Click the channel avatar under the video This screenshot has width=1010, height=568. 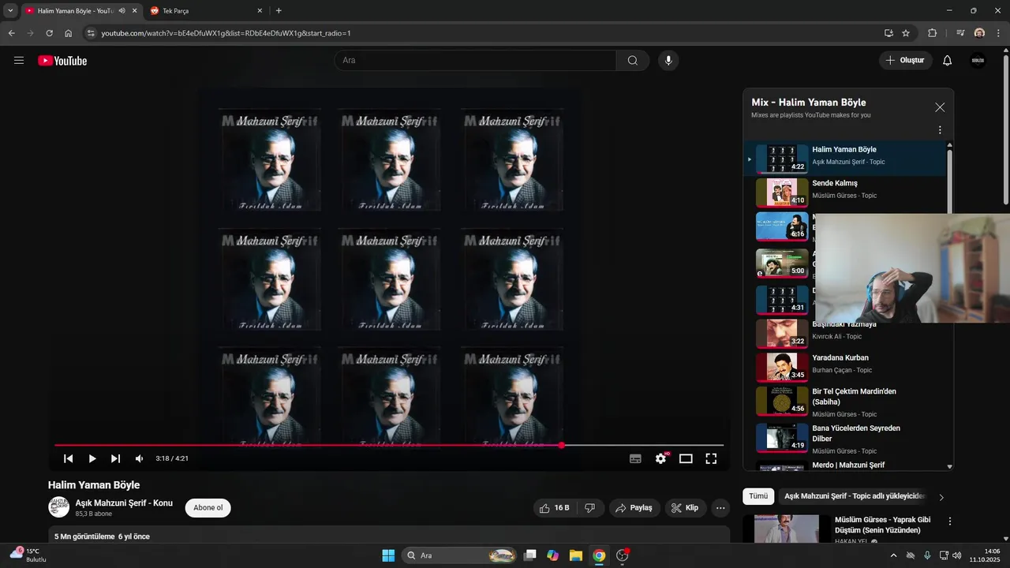(x=58, y=507)
